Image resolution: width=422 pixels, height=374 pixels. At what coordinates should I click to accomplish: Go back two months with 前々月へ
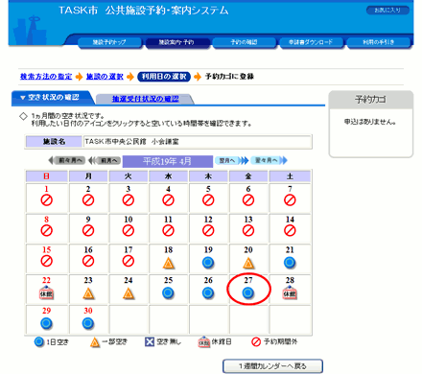[67, 160]
